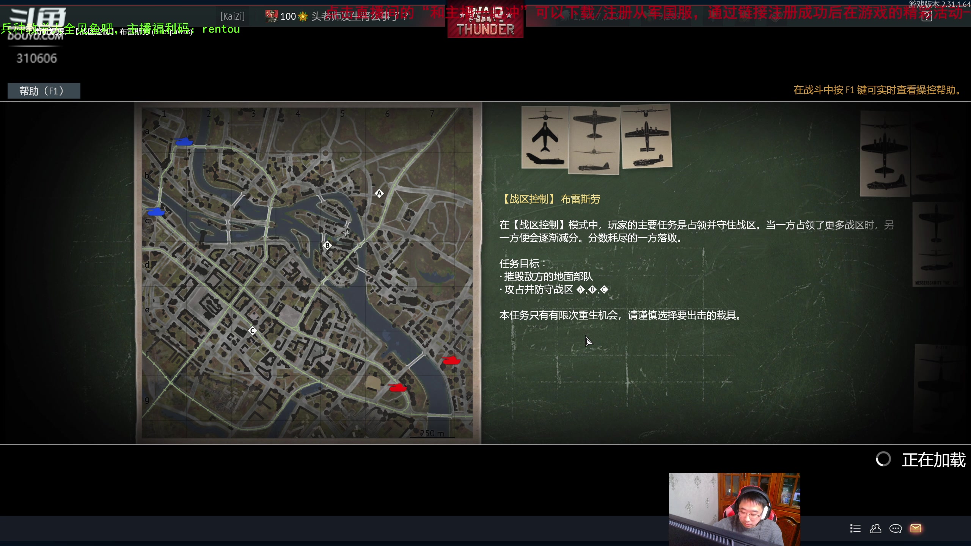Viewport: 971px width, 546px height.
Task: Open the squad contacts icon
Action: [875, 528]
